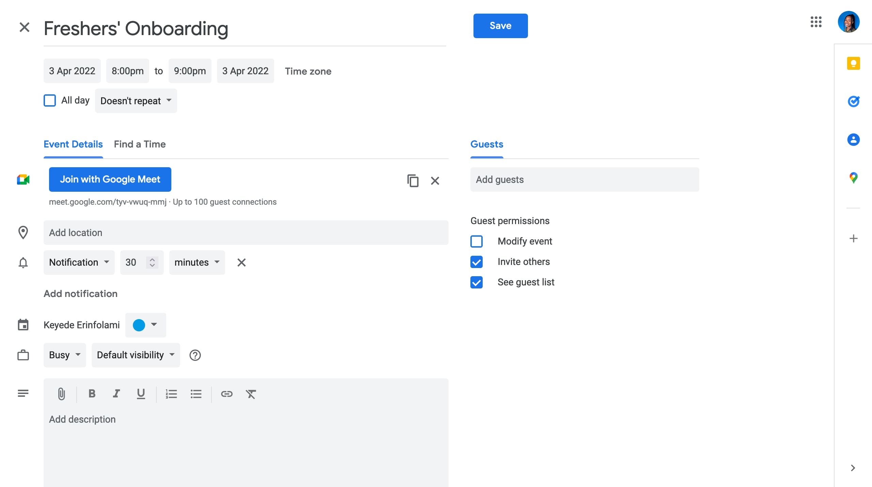Viewport: 872px width, 487px height.
Task: Toggle bold text formatting
Action: coord(91,394)
